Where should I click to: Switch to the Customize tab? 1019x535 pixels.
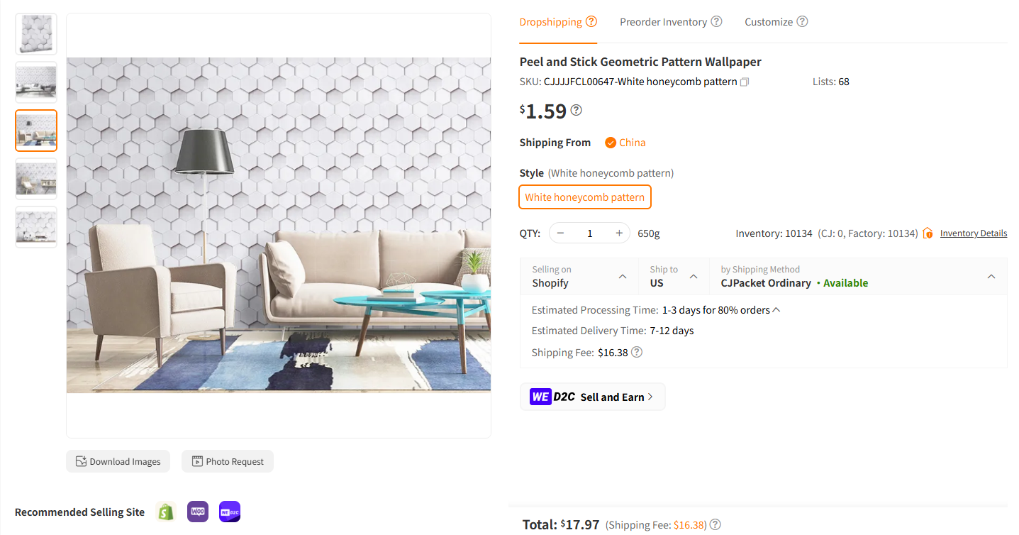point(769,22)
